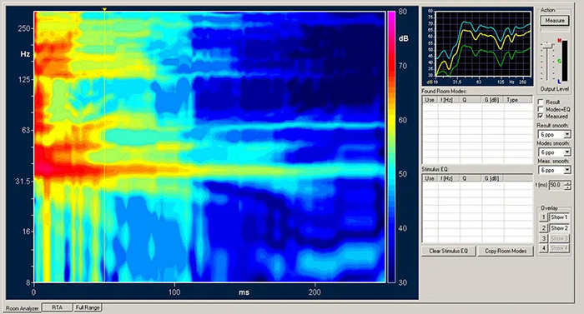The width and height of the screenshot is (584, 314).
Task: Switch to the Full Range tab
Action: (x=88, y=307)
